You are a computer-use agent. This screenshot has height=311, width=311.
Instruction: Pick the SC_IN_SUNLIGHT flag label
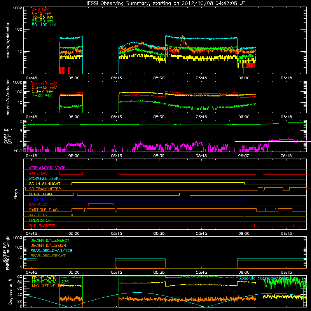pos(45,183)
